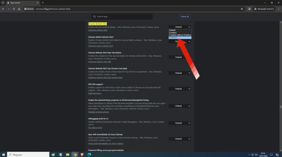
Task: Open the network tray icon
Action: (x=253, y=155)
